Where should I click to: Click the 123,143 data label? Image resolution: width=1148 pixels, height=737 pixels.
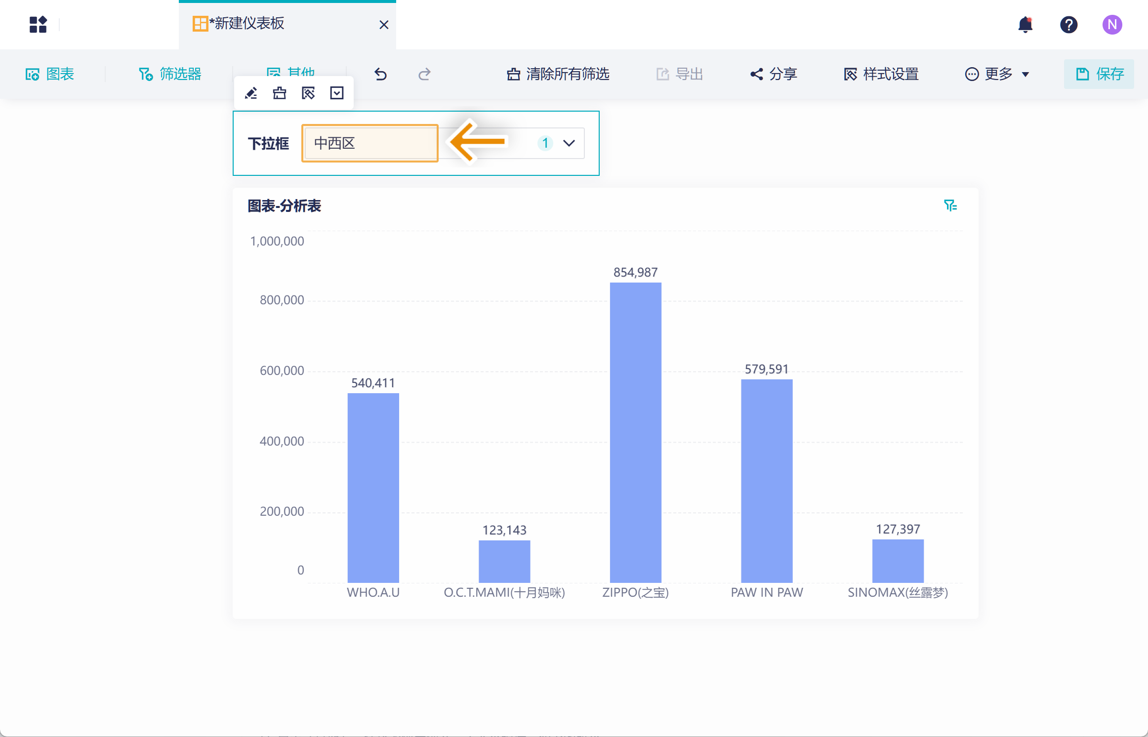tap(504, 530)
